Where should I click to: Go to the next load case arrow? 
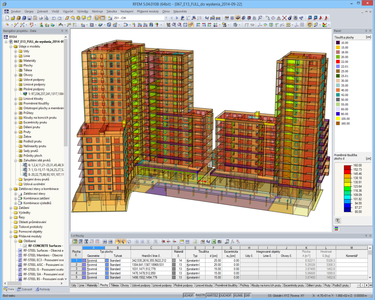177,18
